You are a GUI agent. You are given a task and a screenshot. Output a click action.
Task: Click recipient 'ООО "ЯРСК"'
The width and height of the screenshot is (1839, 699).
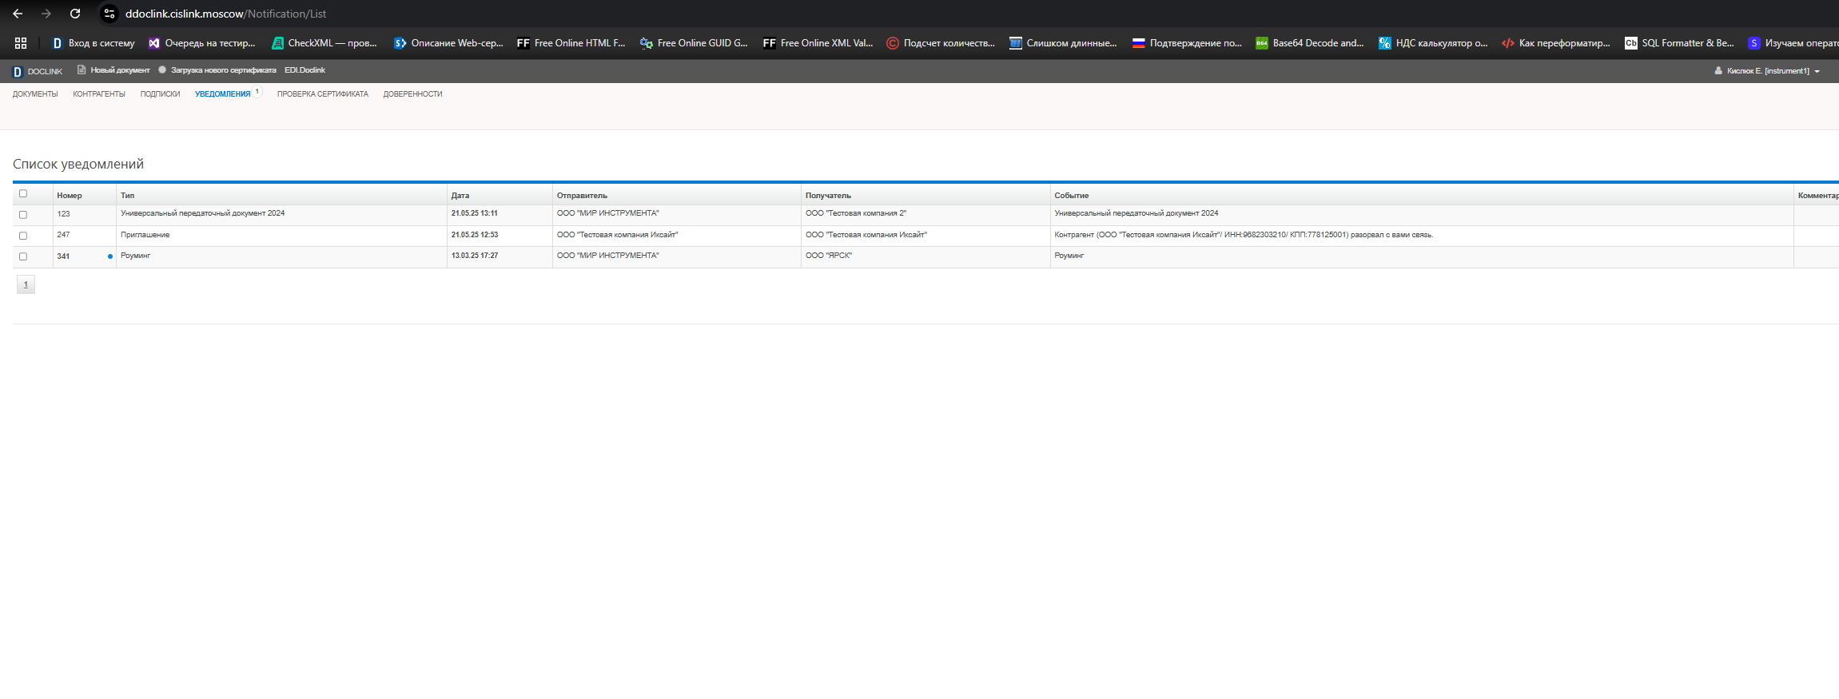829,256
